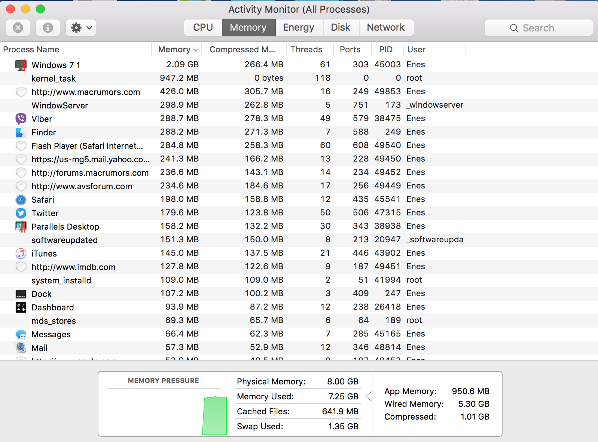The width and height of the screenshot is (598, 442).
Task: Click the iTunes music note icon
Action: click(x=21, y=254)
